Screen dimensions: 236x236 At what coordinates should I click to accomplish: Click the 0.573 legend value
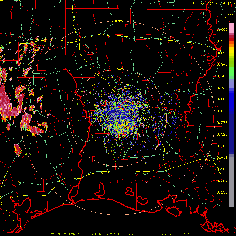(x=222, y=123)
